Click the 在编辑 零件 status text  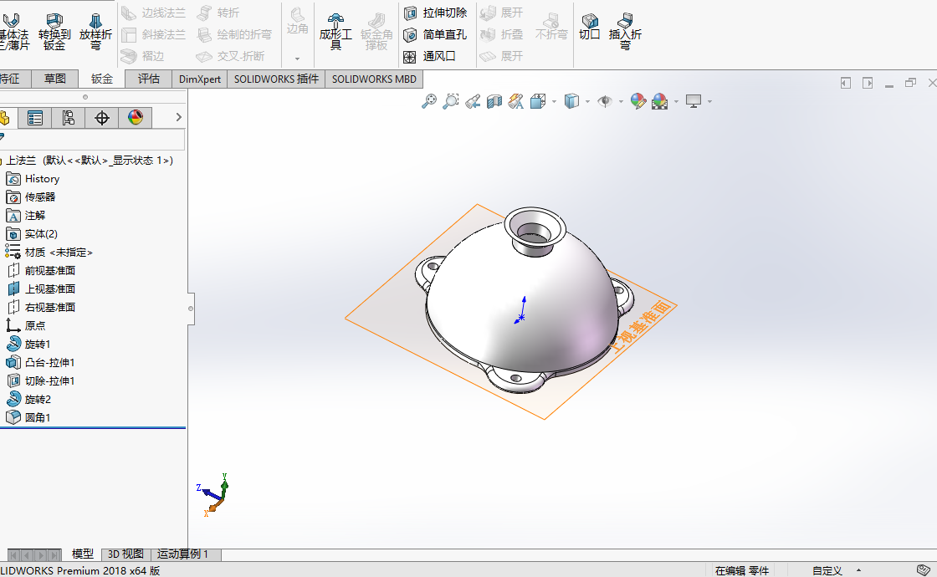(x=741, y=570)
